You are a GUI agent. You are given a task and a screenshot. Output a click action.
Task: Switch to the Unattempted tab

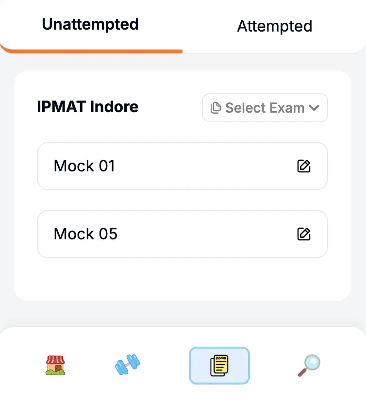coord(90,24)
